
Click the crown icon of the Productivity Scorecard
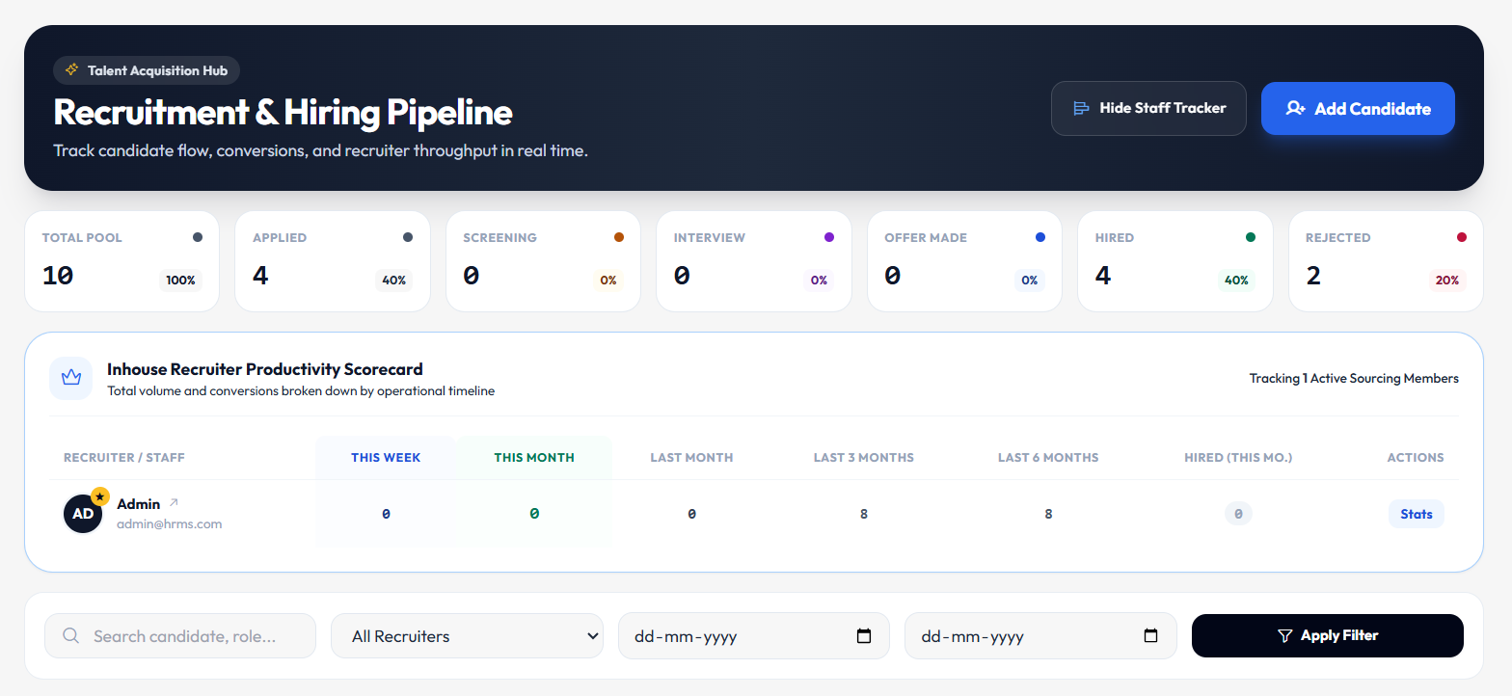(x=71, y=378)
